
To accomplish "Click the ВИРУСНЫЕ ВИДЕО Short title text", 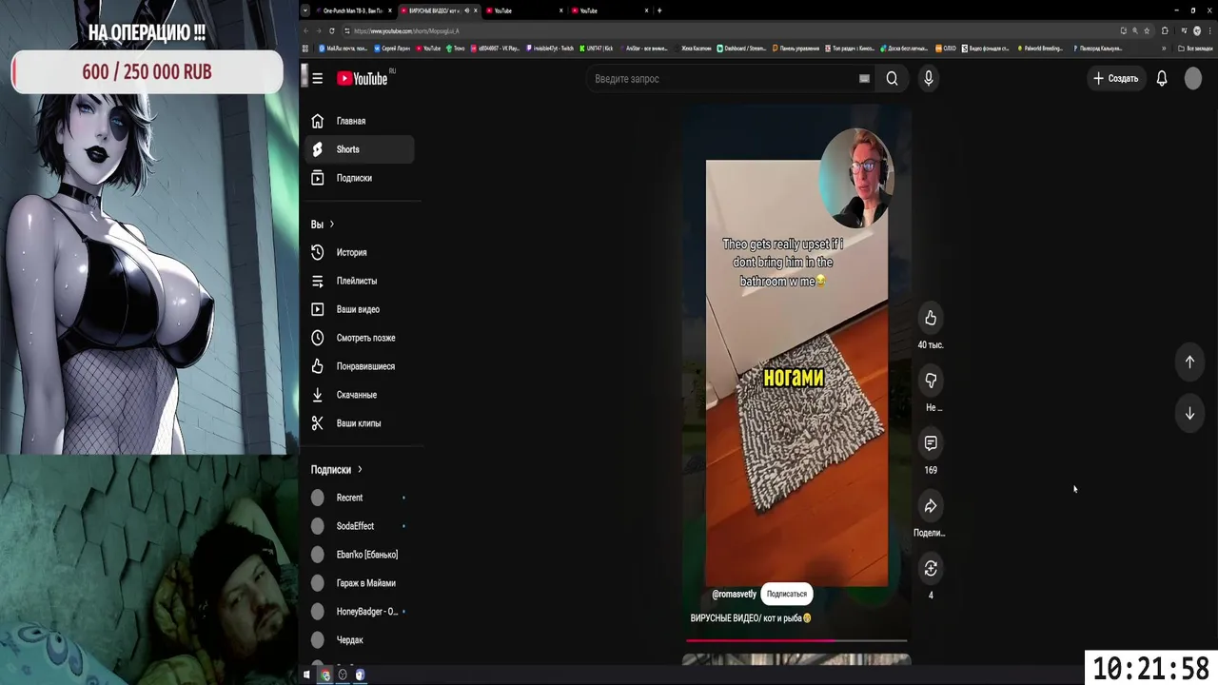I will point(751,618).
